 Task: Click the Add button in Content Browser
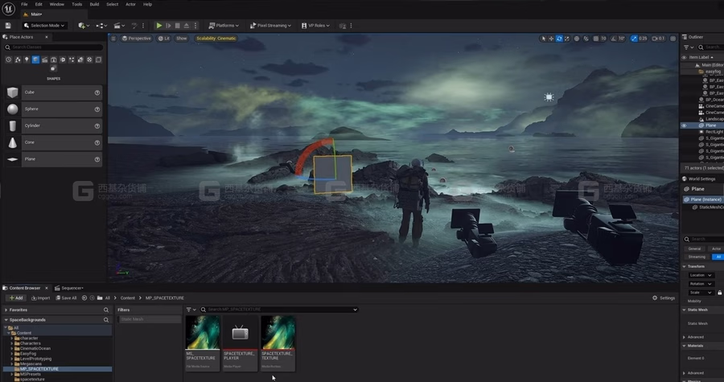click(16, 298)
